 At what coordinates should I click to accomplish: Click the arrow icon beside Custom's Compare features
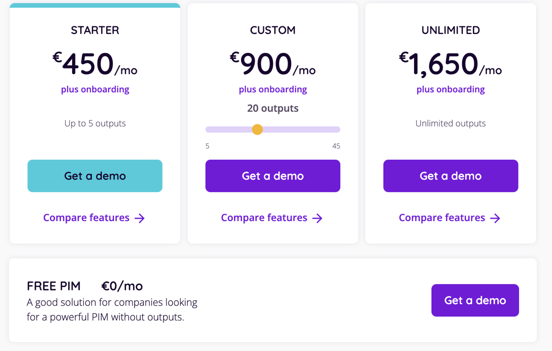(x=318, y=218)
